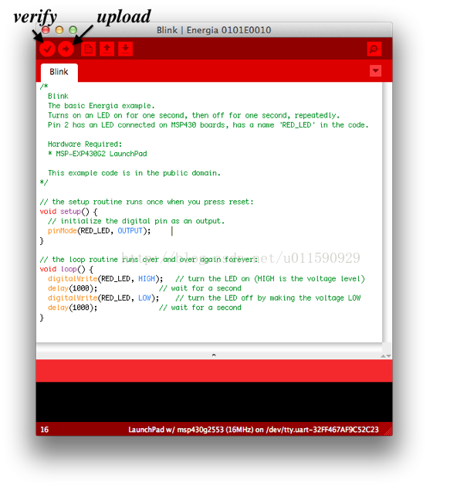Click the pinMode(RED_LED, OUTPUT) line
The width and height of the screenshot is (467, 500).
[100, 230]
